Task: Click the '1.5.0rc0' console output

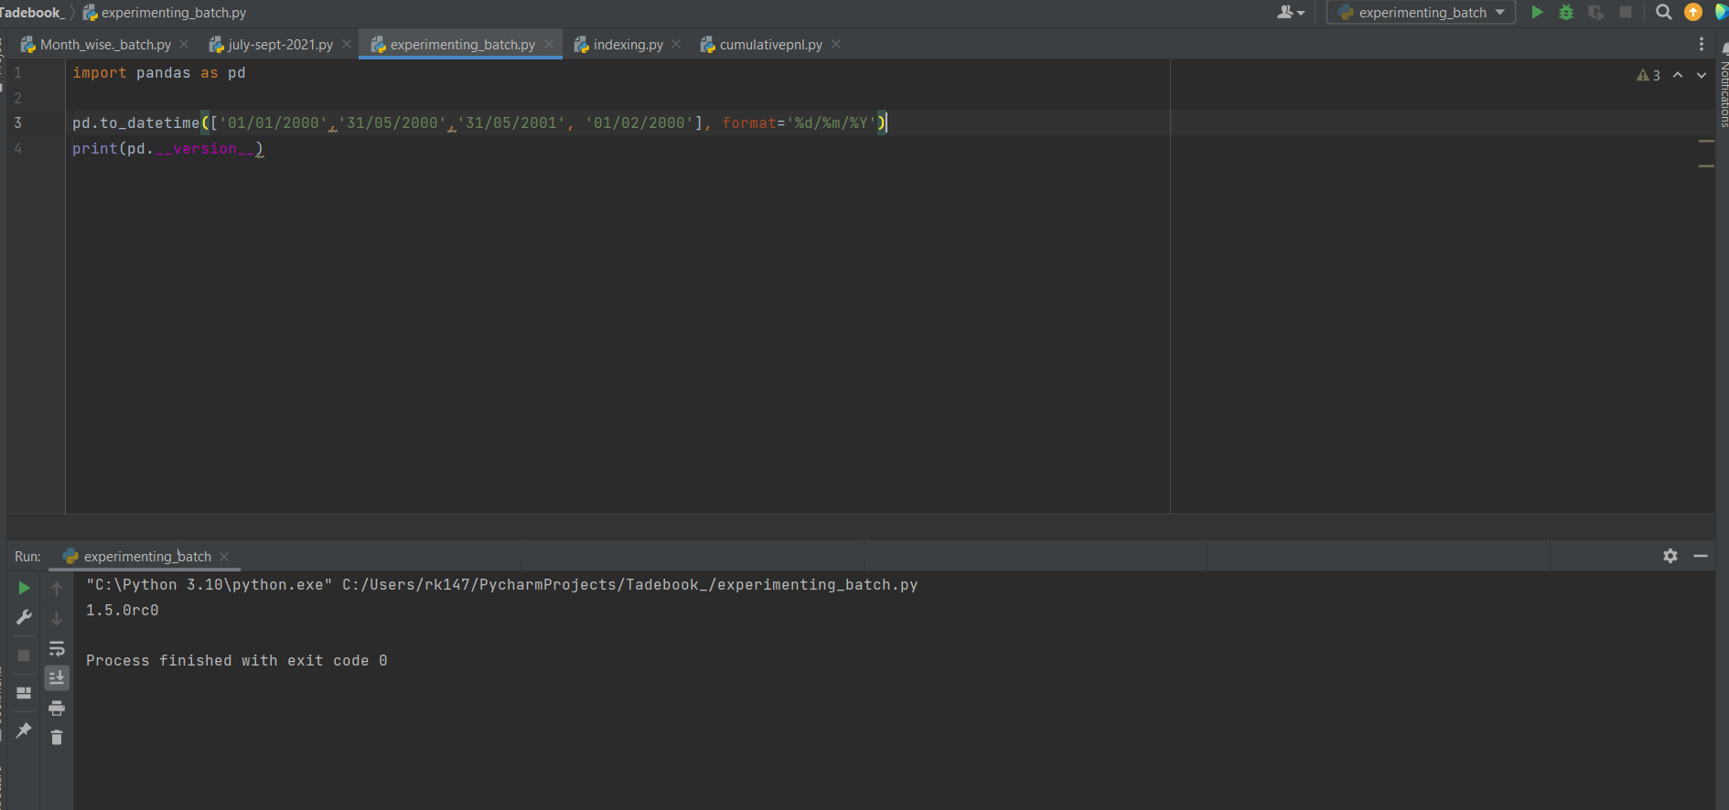Action: pyautogui.click(x=122, y=610)
